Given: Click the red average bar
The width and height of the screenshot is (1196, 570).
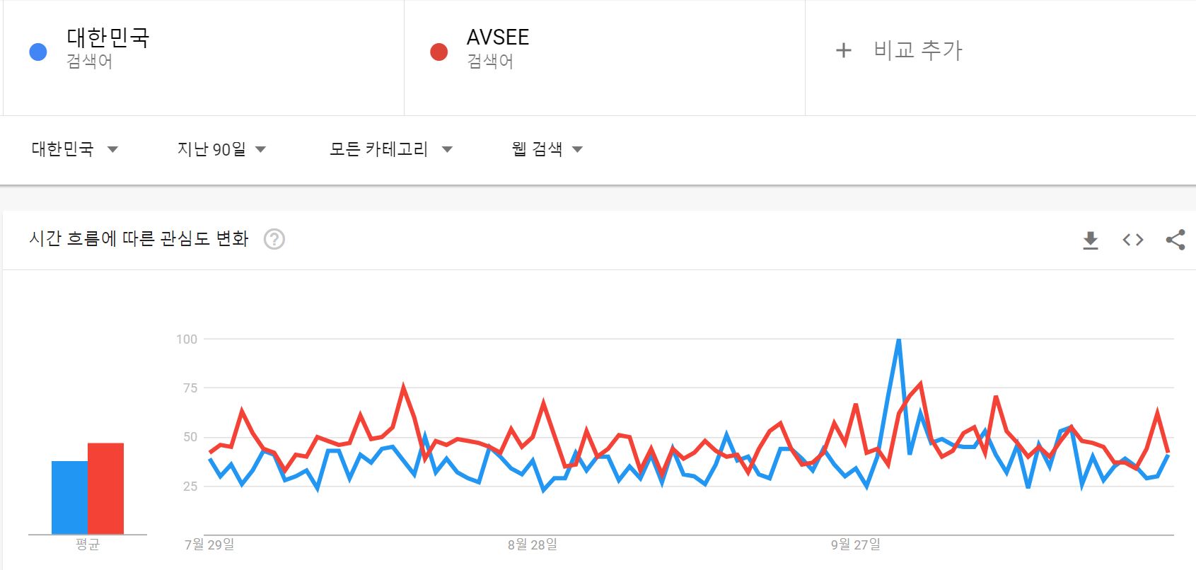Looking at the screenshot, I should (x=105, y=489).
